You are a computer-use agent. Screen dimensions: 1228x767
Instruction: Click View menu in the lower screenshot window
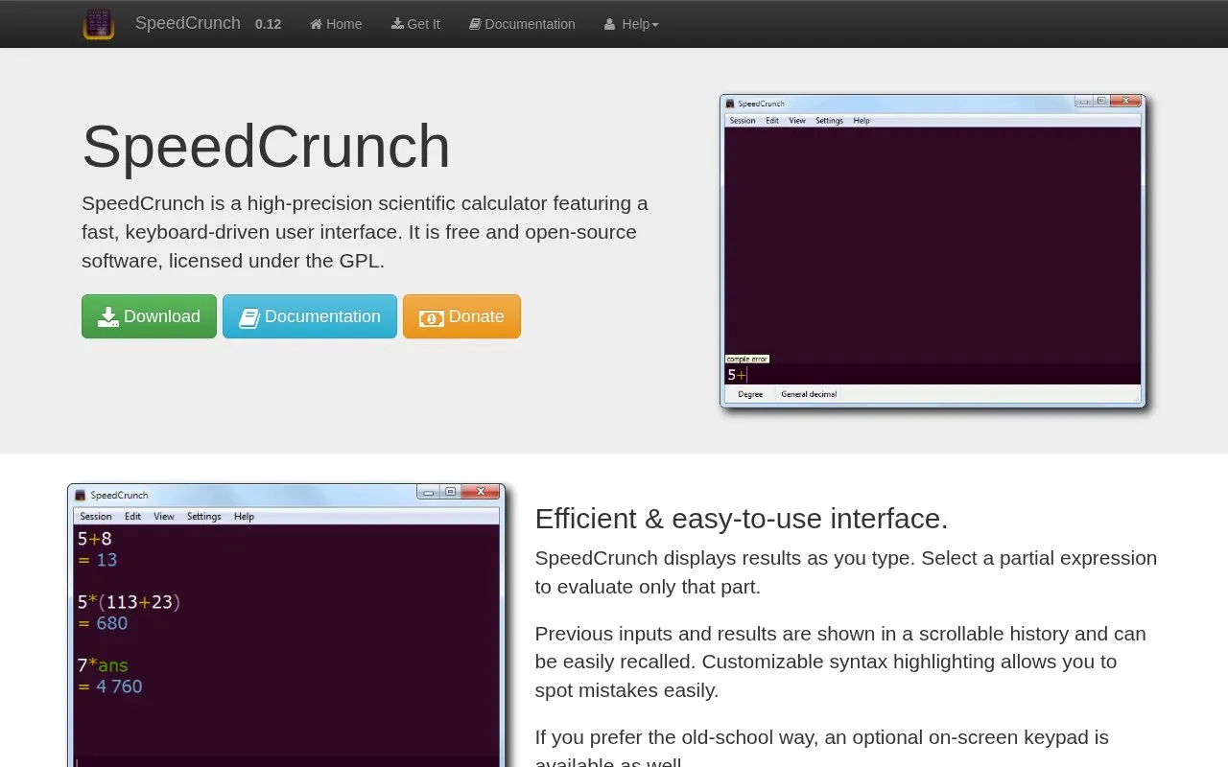click(164, 516)
